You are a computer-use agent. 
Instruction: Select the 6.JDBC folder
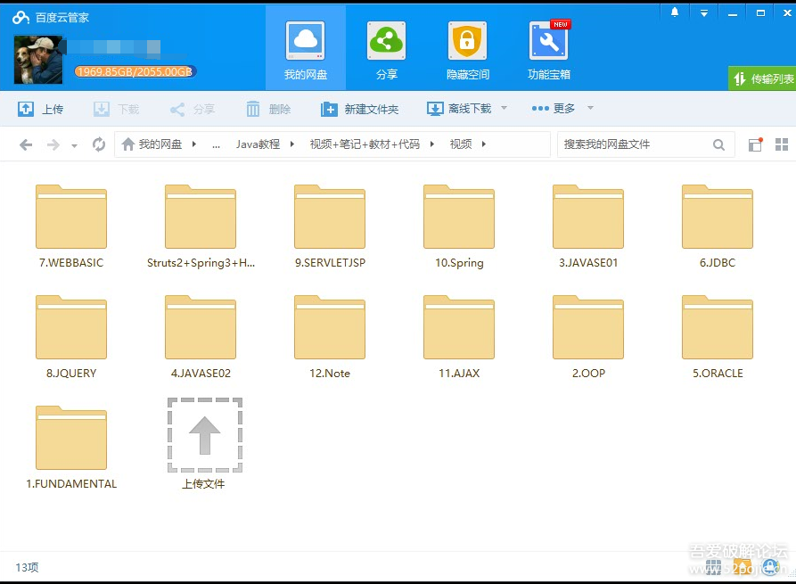point(718,226)
